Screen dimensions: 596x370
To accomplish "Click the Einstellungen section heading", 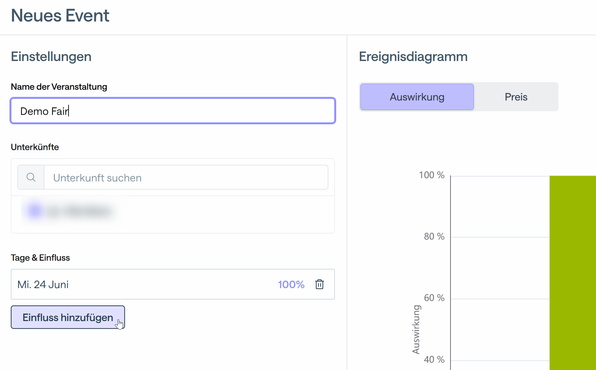I will [51, 56].
